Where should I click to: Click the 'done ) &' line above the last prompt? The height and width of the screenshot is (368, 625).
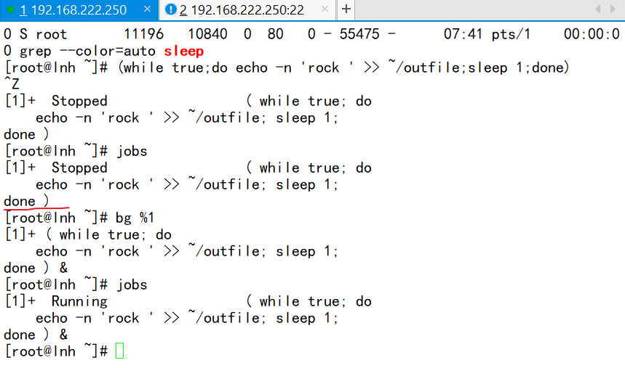[36, 335]
